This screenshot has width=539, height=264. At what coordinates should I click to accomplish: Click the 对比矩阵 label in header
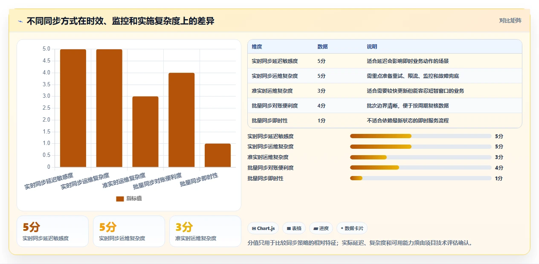510,20
